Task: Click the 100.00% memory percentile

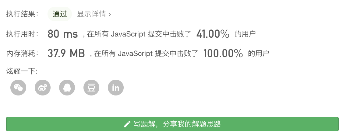Action: [223, 53]
